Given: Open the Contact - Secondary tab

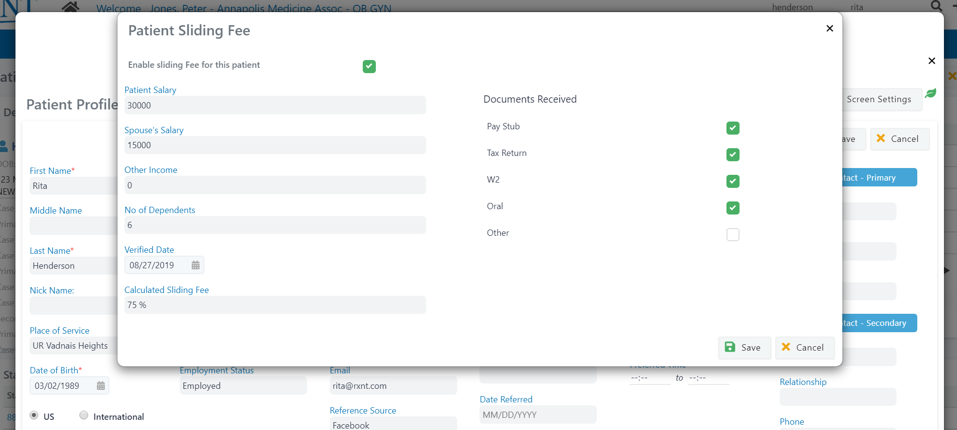Looking at the screenshot, I should (x=879, y=323).
